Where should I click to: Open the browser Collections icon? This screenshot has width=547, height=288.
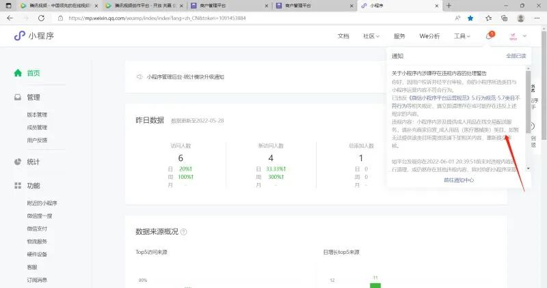click(505, 18)
